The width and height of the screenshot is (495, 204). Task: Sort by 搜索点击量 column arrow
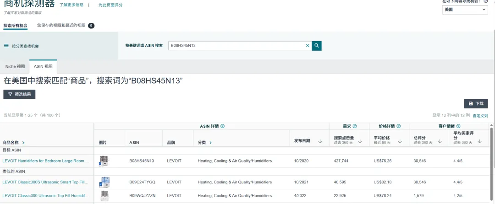pos(360,142)
